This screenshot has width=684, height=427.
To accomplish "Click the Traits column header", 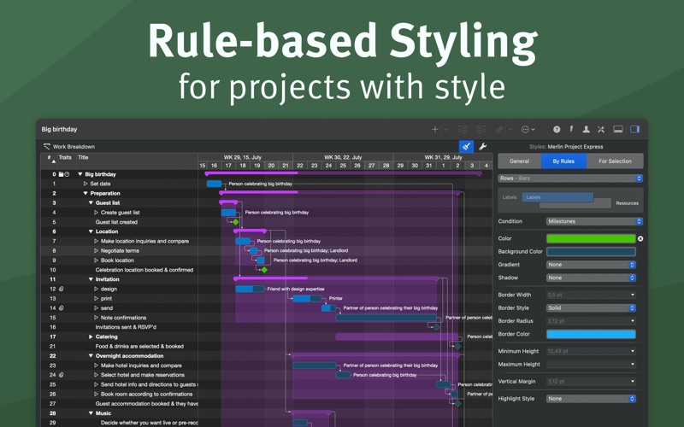I will click(x=65, y=158).
